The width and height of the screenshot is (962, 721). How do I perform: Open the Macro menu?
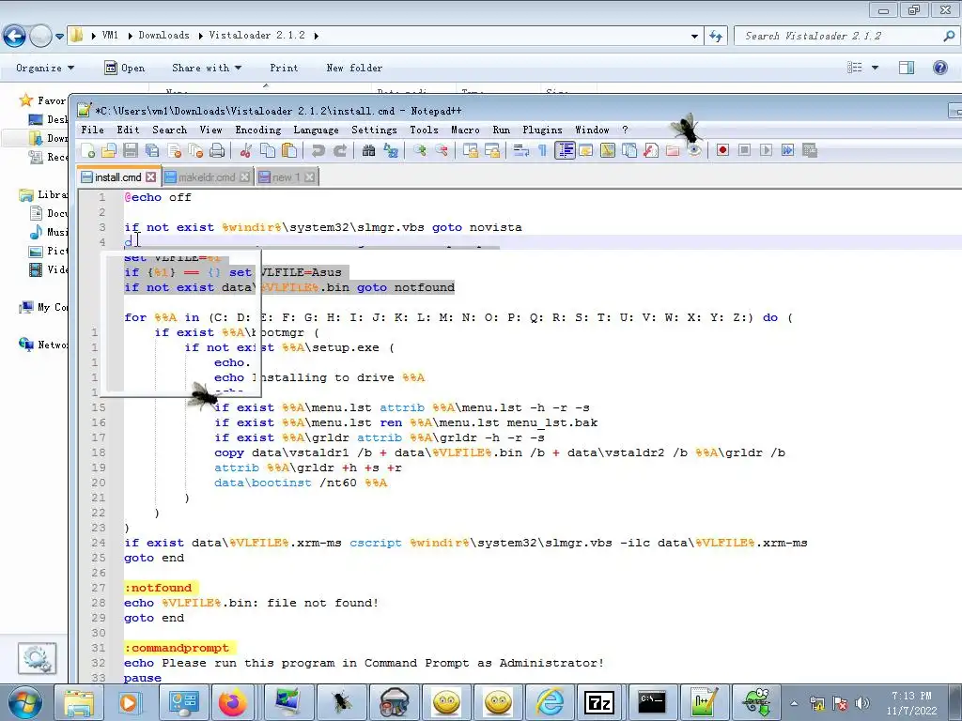(466, 130)
